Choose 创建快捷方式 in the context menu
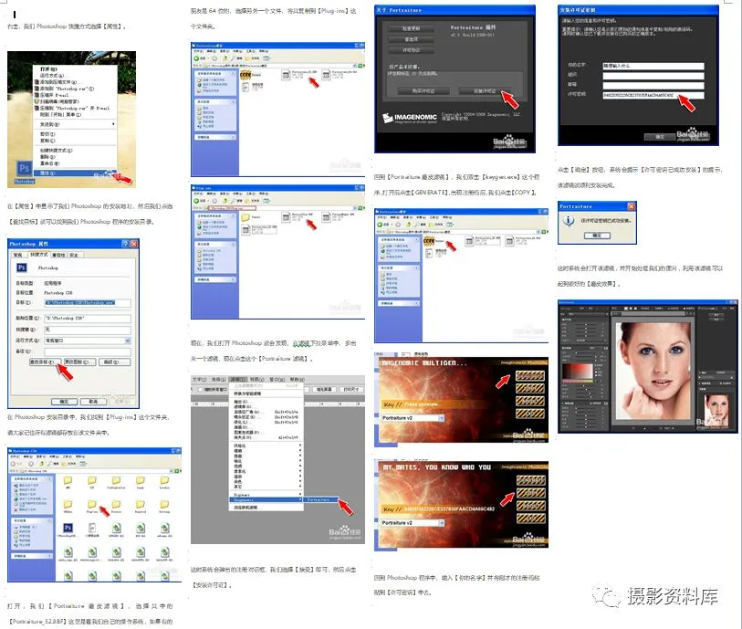Screen dimensions: 742x629 pyautogui.click(x=75, y=150)
